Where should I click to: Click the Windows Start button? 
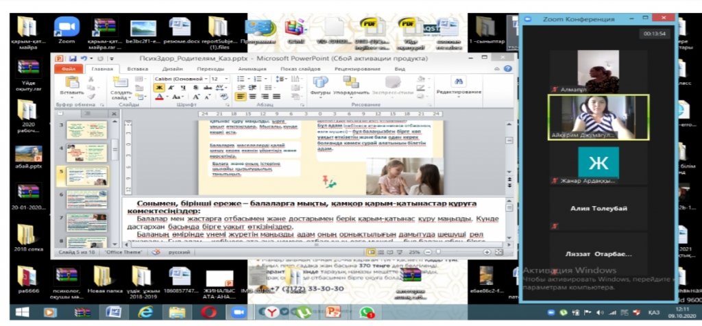pos(23,312)
